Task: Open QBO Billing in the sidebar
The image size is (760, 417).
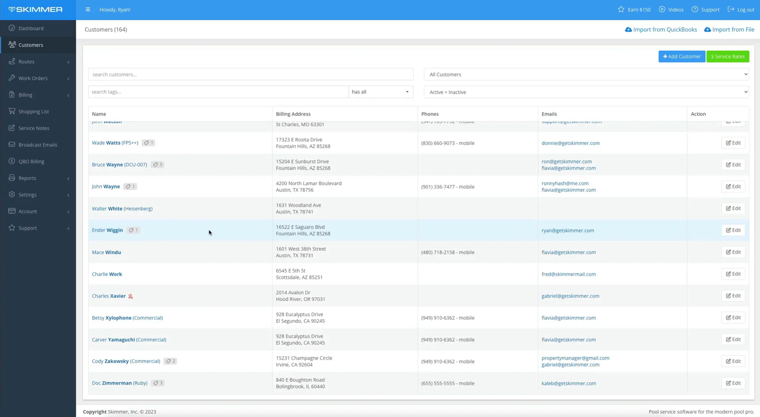Action: click(38, 161)
